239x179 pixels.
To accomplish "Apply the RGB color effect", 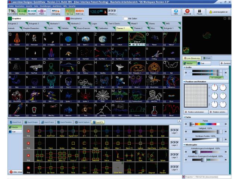I will coord(40,131).
